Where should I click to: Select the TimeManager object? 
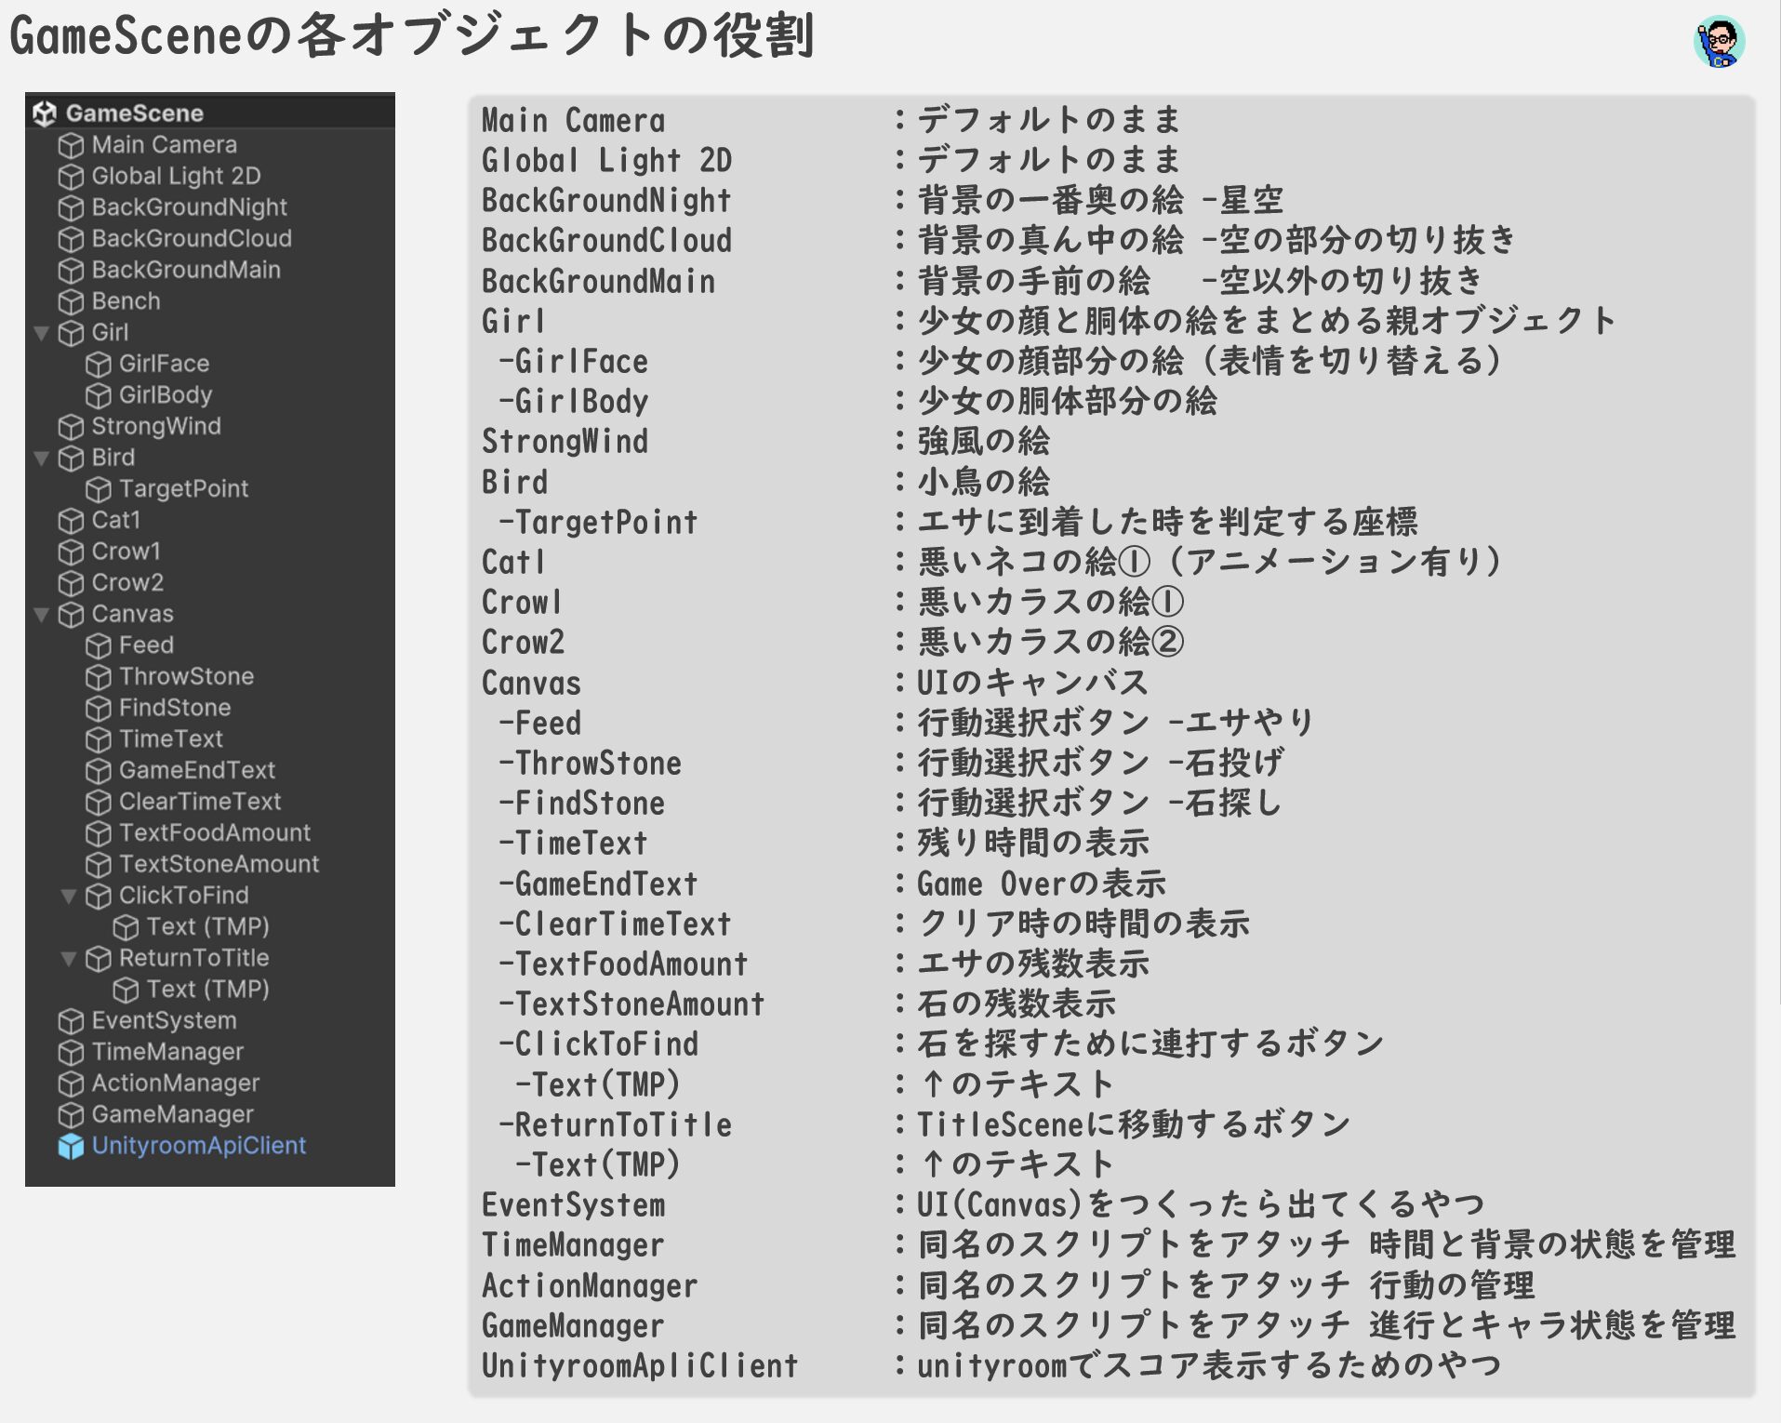[x=167, y=1052]
